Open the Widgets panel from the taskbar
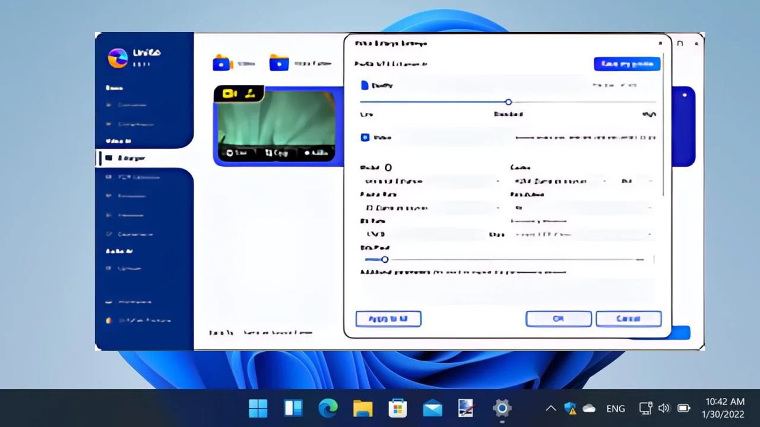The image size is (760, 427). (x=293, y=408)
